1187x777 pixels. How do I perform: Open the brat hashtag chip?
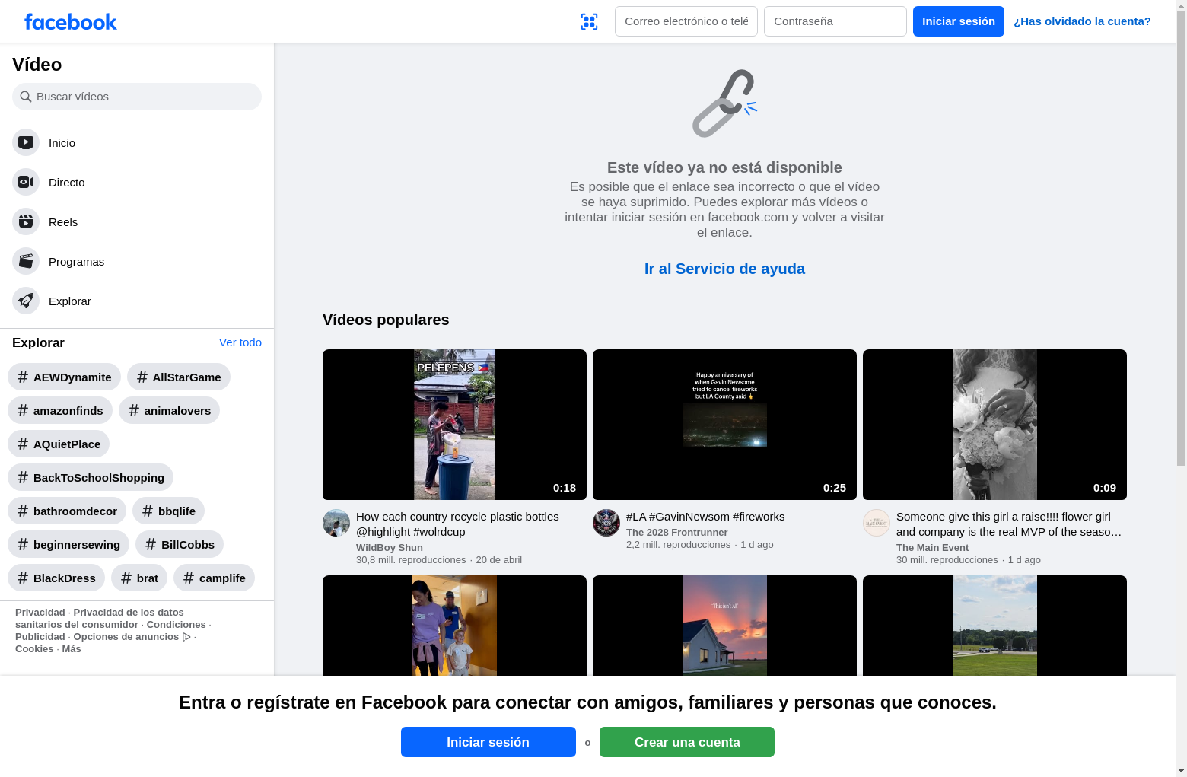click(139, 578)
